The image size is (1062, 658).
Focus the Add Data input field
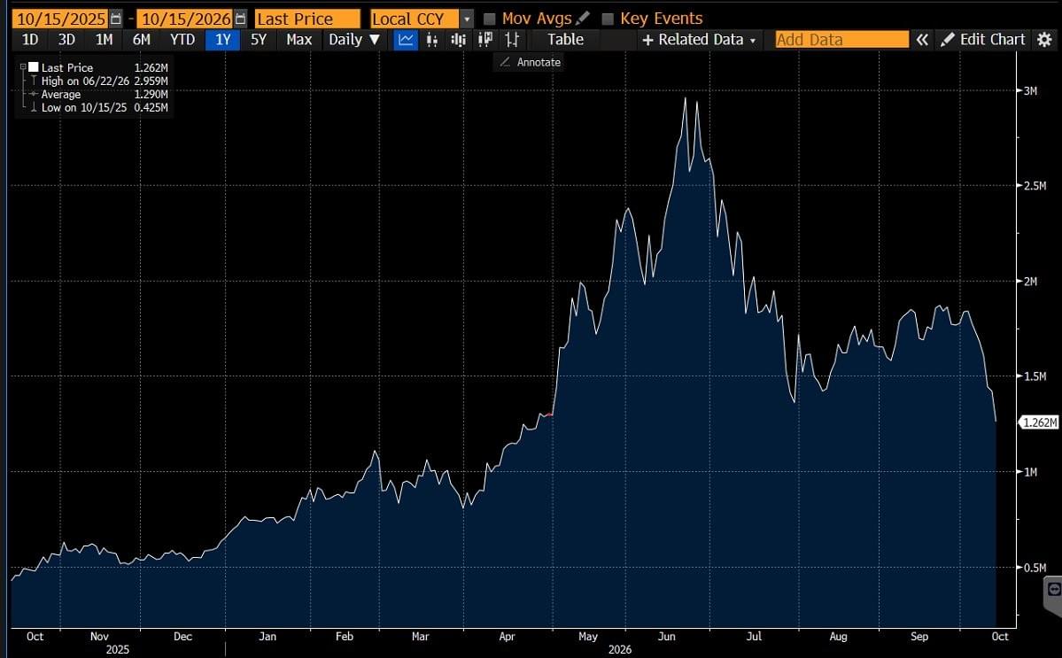point(841,40)
